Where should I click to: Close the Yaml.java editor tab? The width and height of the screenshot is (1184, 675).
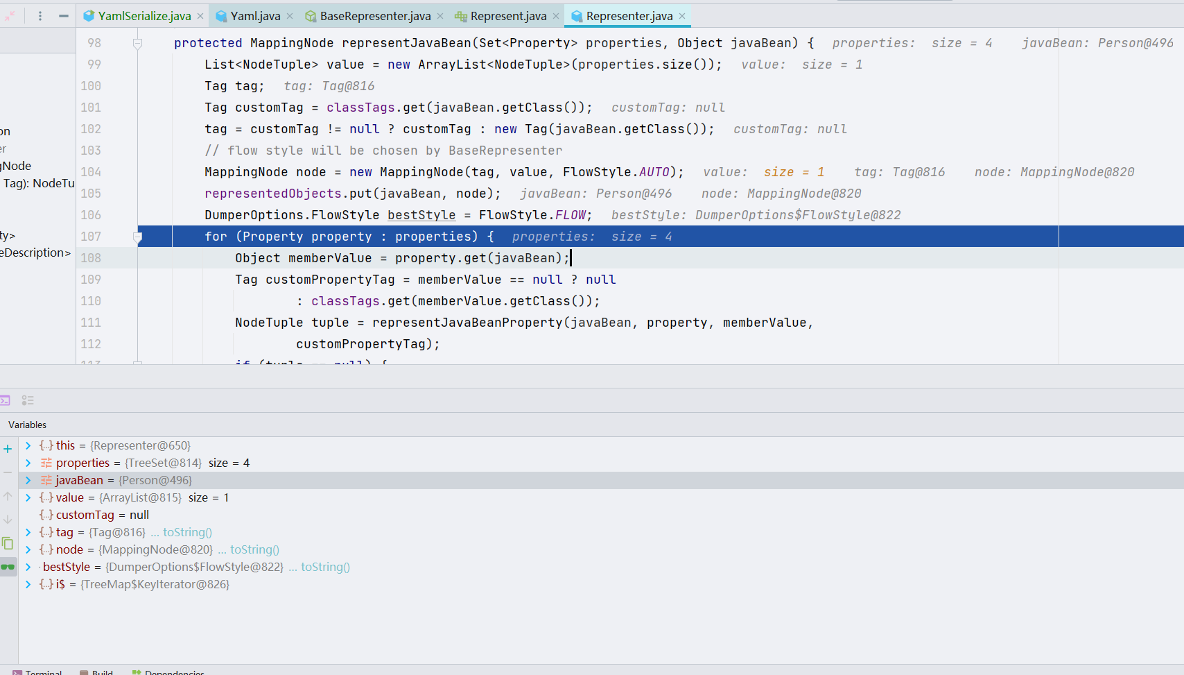(x=290, y=16)
